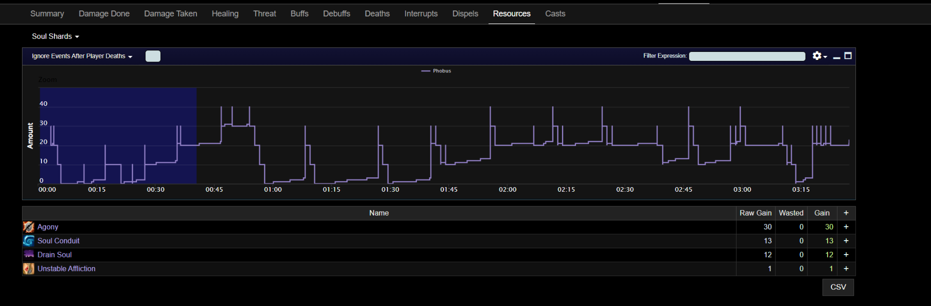Click the Filter Expression input field
The image size is (931, 306).
(x=747, y=56)
